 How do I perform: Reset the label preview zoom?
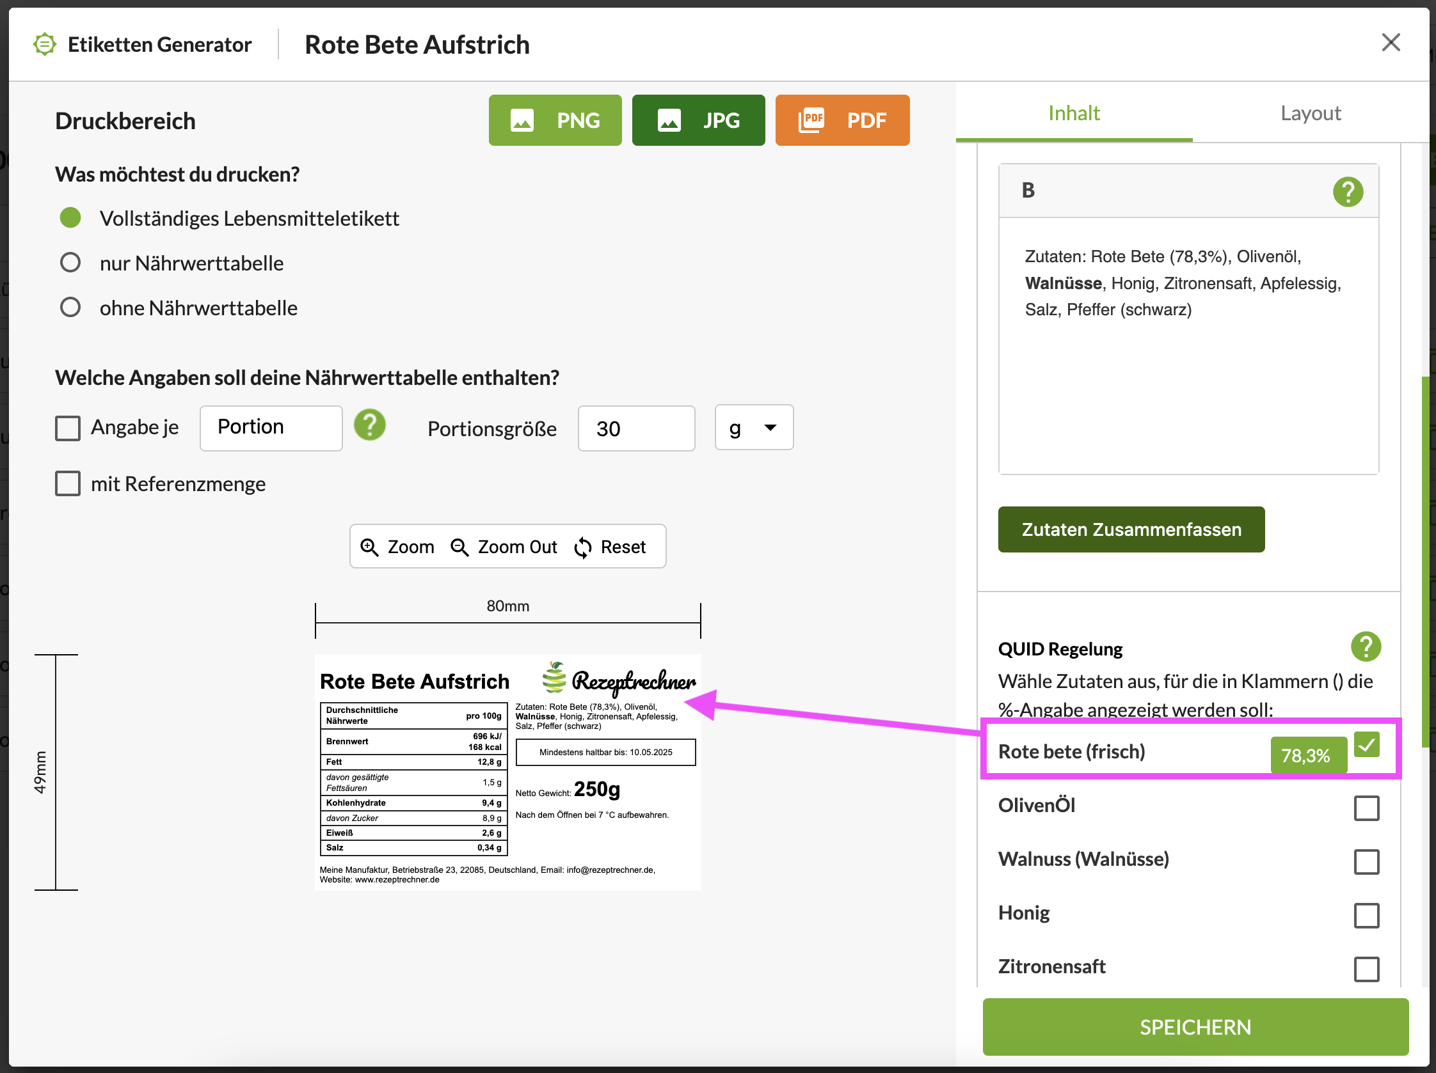click(x=610, y=547)
